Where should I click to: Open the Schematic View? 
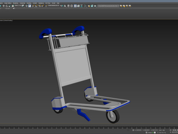[82, 6]
